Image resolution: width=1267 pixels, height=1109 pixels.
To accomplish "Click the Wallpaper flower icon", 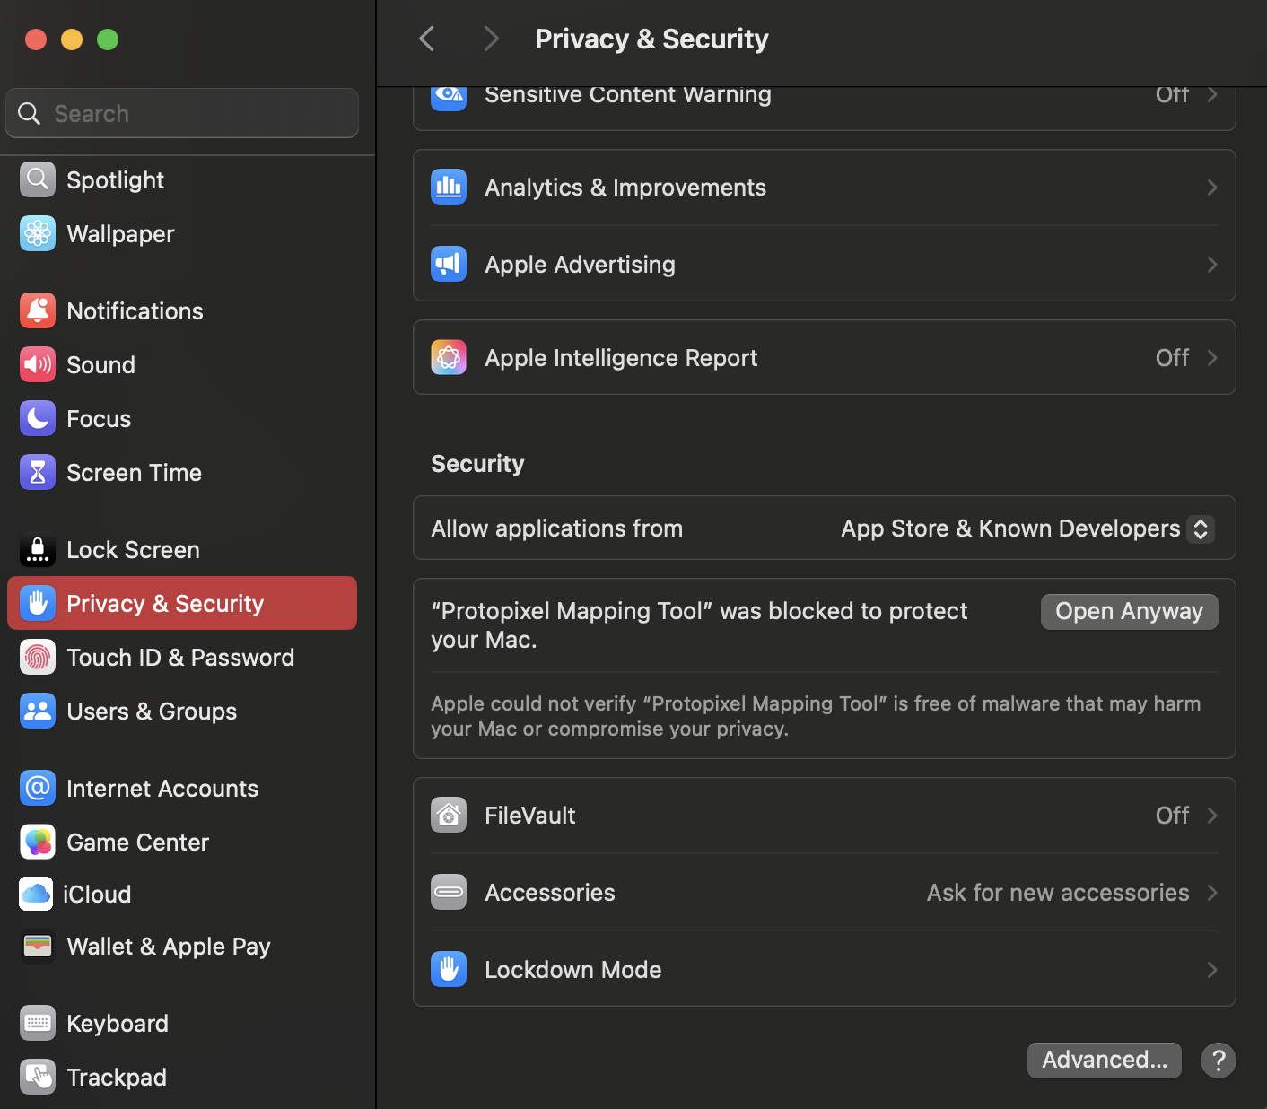I will click(x=38, y=234).
